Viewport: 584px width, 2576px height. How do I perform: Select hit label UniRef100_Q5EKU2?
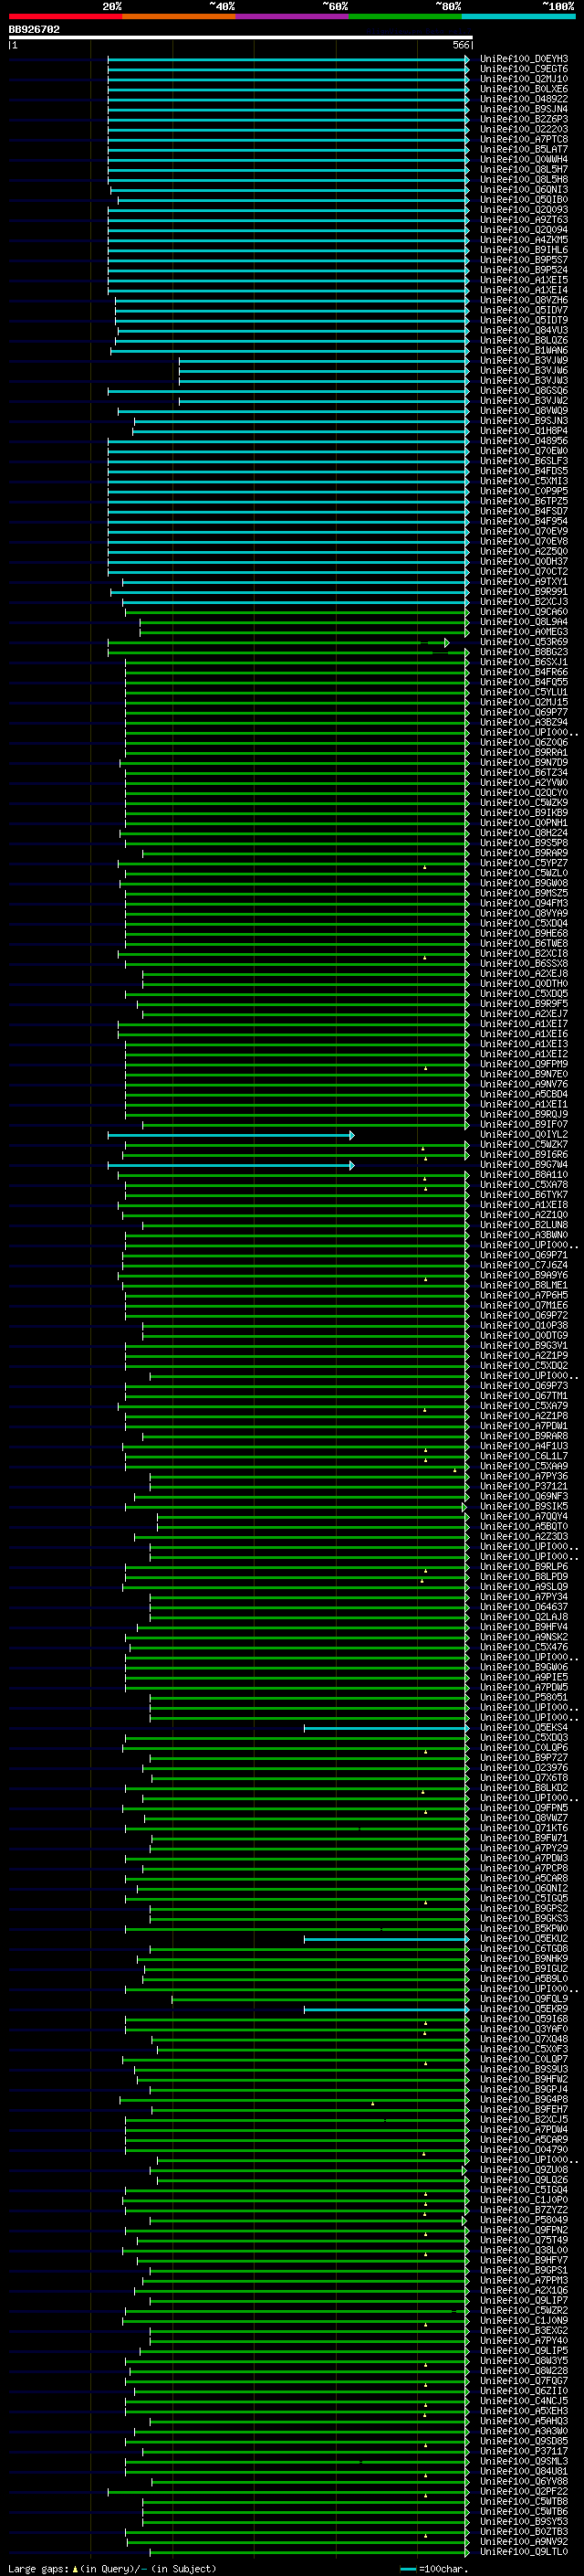coord(524,1938)
